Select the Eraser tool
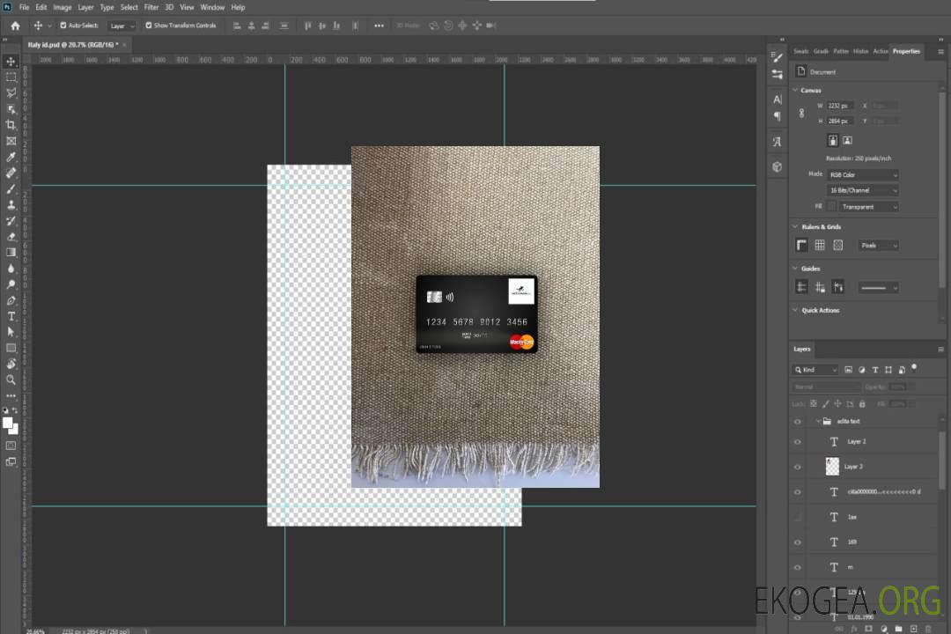 11,237
